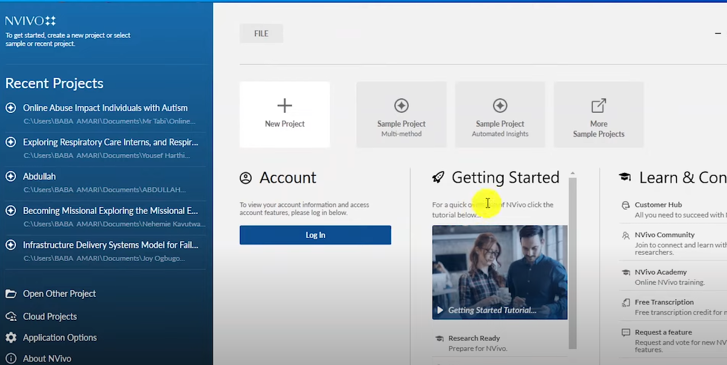
Task: Click the Cloud Projects icon
Action: [10, 316]
